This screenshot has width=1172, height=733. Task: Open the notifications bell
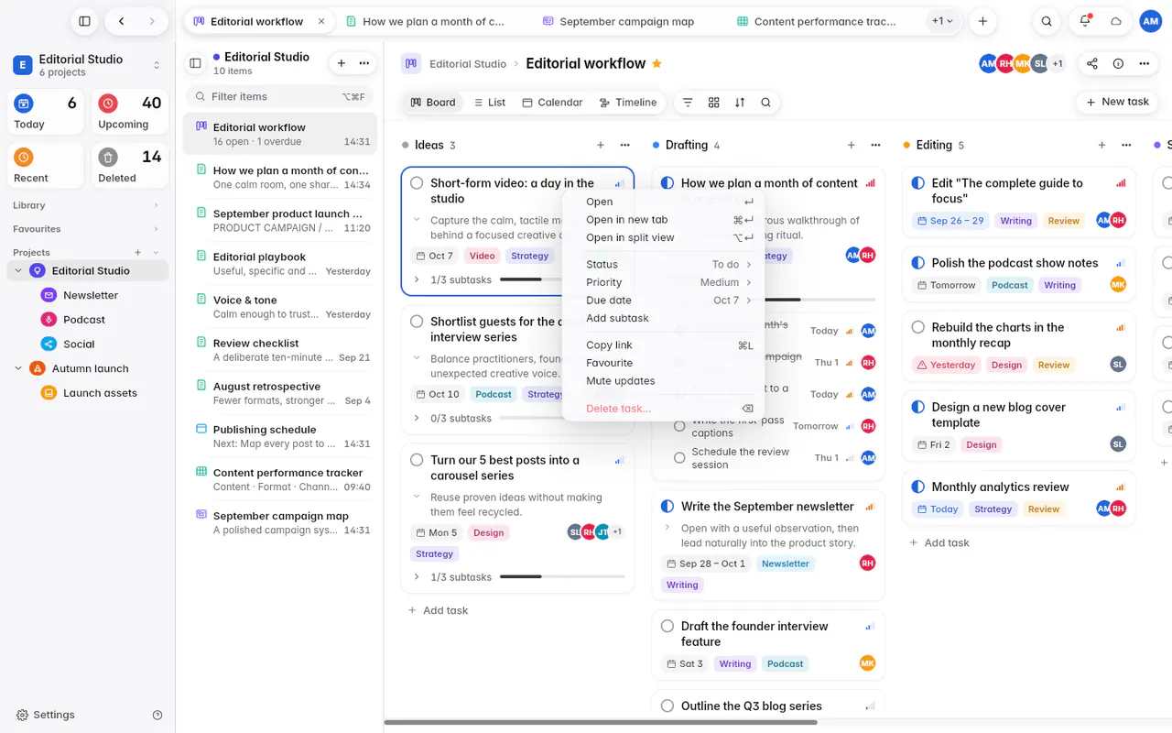pos(1085,21)
